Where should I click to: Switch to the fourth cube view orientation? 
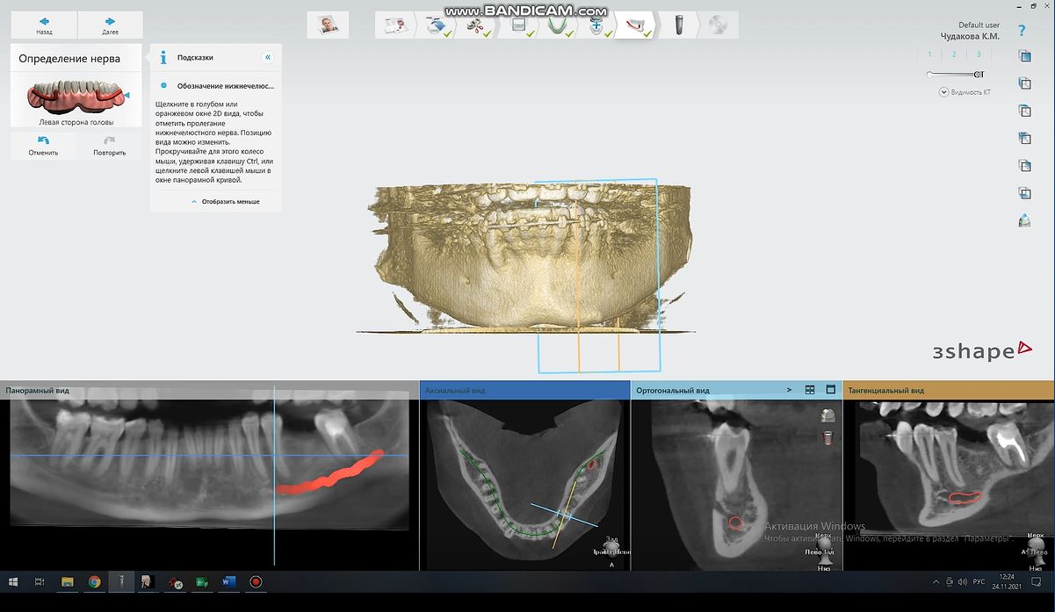point(1024,138)
